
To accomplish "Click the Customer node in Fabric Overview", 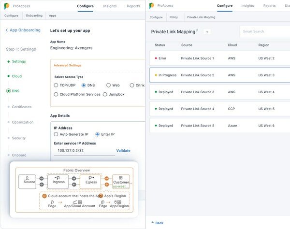I will click(x=120, y=181).
